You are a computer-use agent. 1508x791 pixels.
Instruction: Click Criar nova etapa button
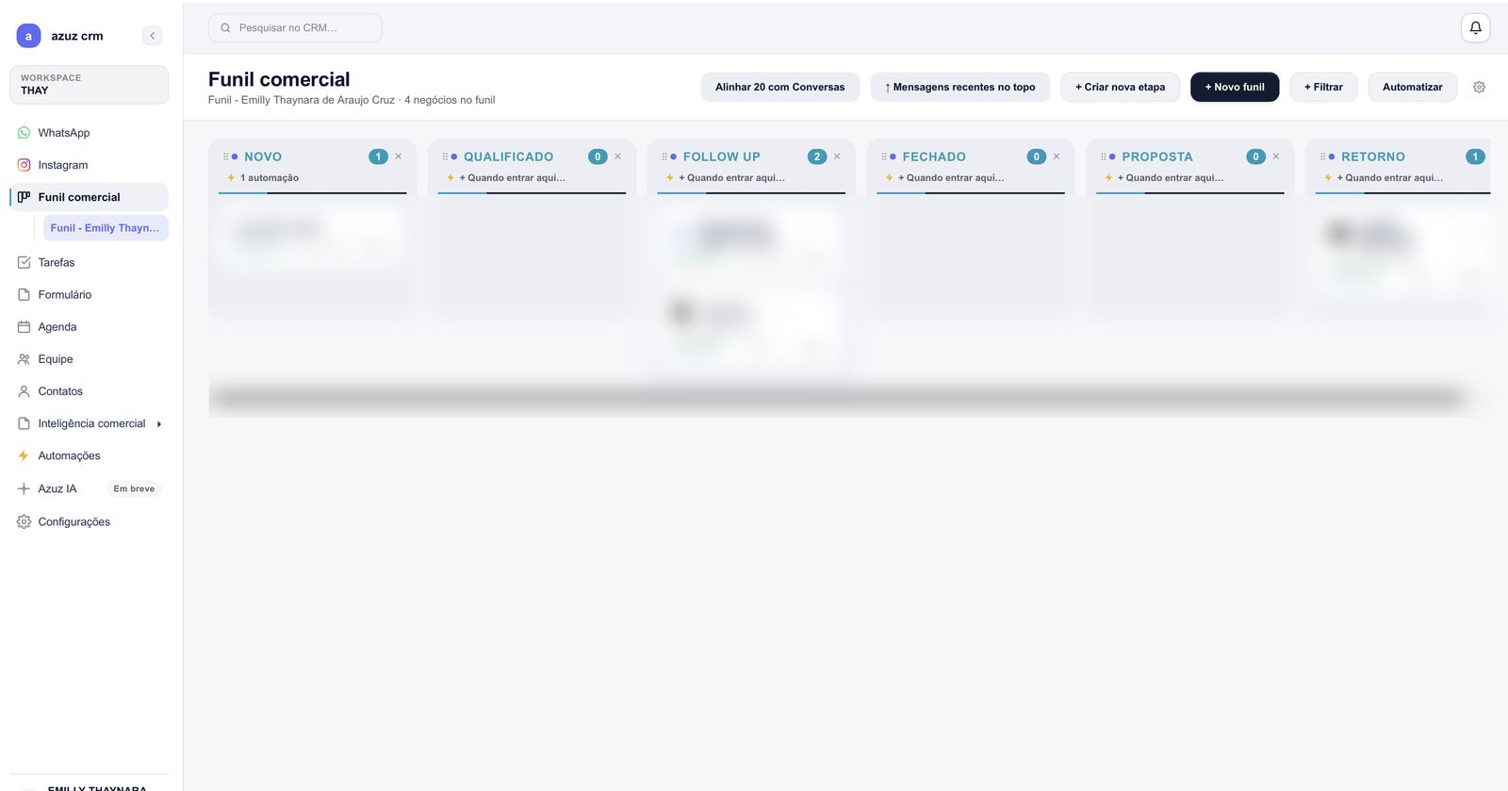[x=1121, y=87]
